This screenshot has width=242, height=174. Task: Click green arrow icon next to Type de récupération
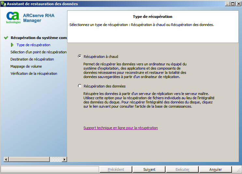tap(12, 45)
